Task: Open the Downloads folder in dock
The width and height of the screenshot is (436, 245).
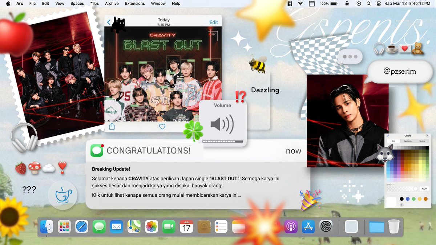Action: click(376, 227)
